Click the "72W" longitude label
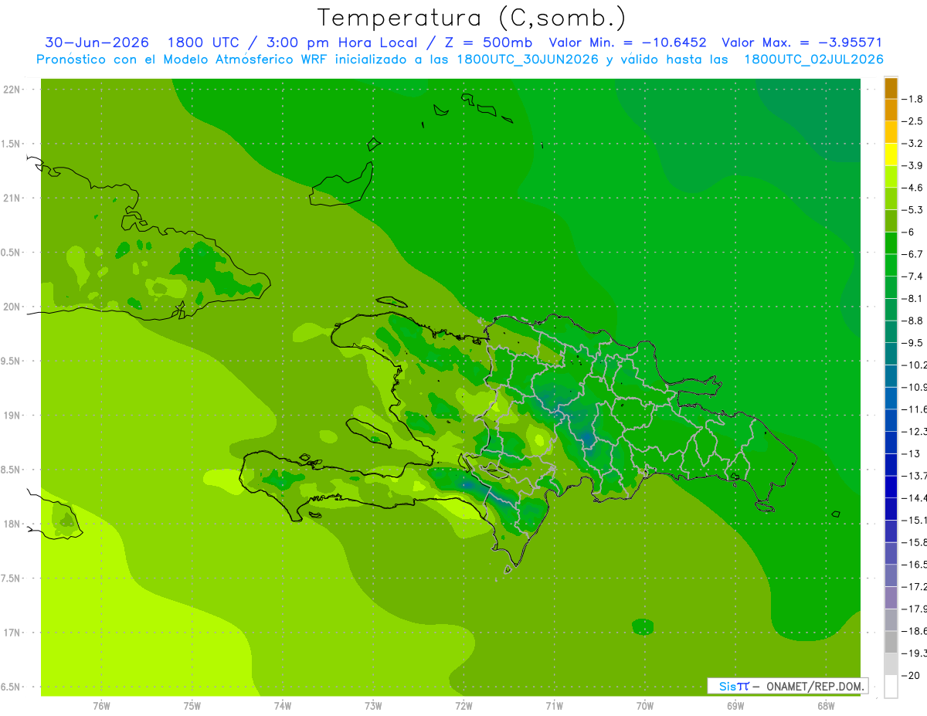 [463, 705]
